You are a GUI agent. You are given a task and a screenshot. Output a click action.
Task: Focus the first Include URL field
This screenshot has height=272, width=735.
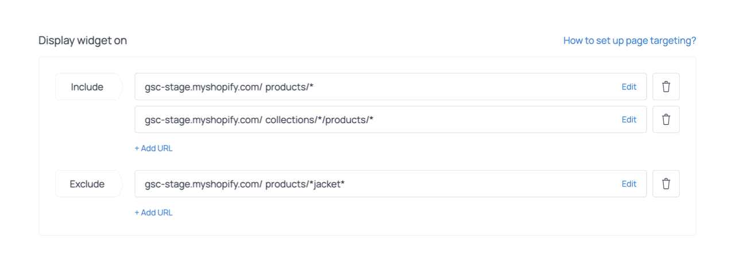pos(459,87)
